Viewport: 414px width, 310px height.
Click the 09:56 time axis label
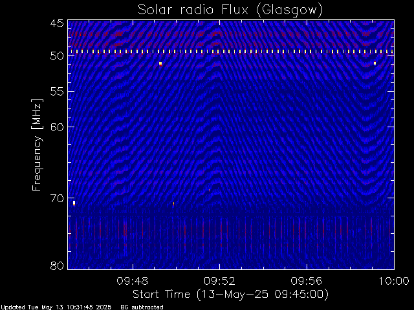(307, 281)
